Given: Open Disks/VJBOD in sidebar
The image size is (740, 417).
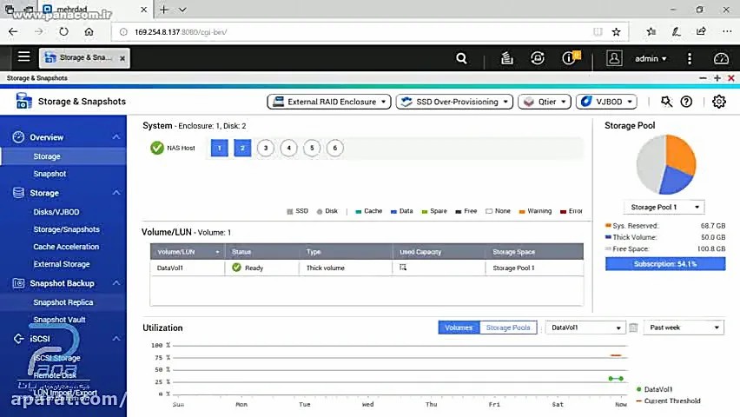Looking at the screenshot, I should pos(56,212).
